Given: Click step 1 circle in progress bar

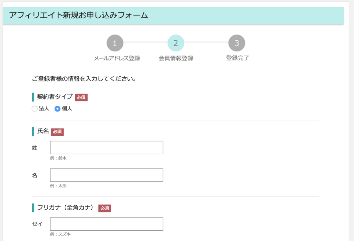Looking at the screenshot, I should point(115,43).
